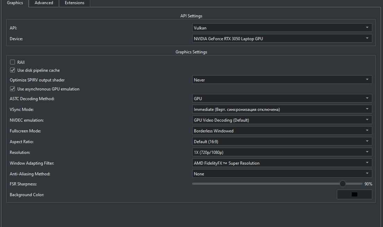
Task: Click the VSync Mode label
Action: (22, 110)
